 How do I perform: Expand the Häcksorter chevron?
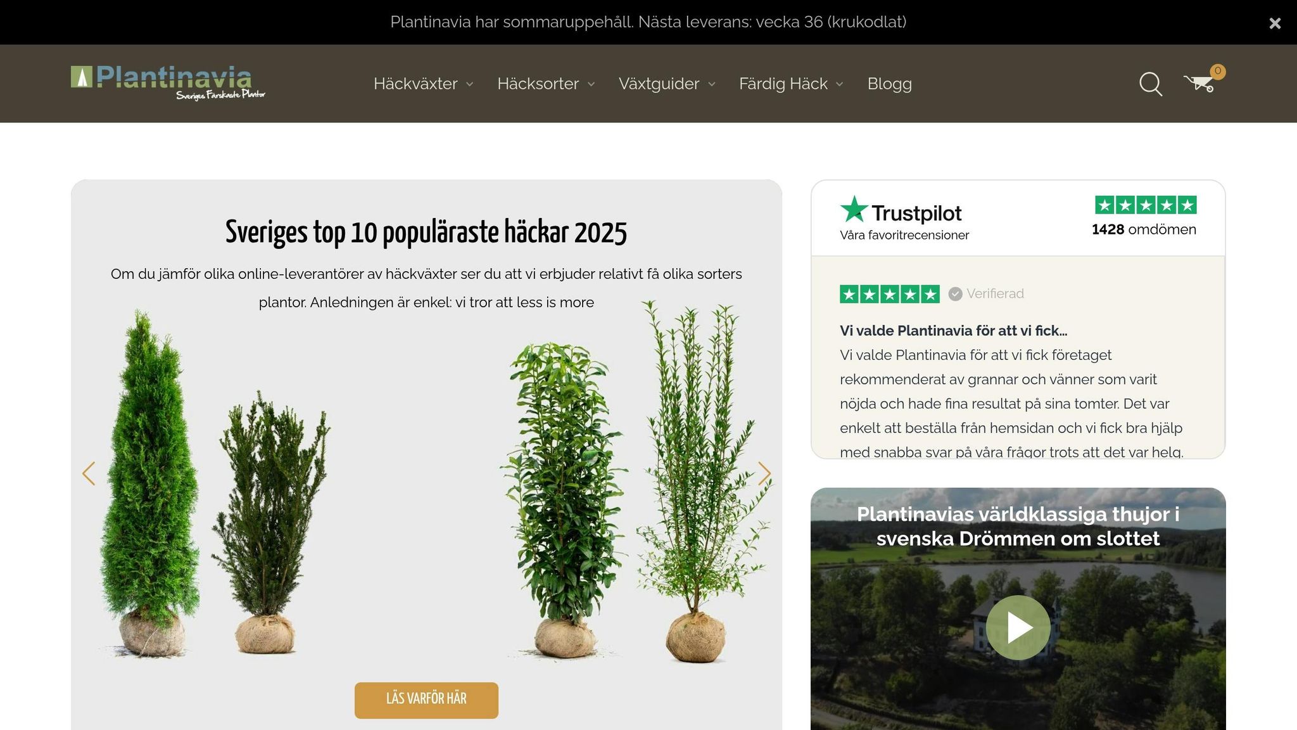591,84
